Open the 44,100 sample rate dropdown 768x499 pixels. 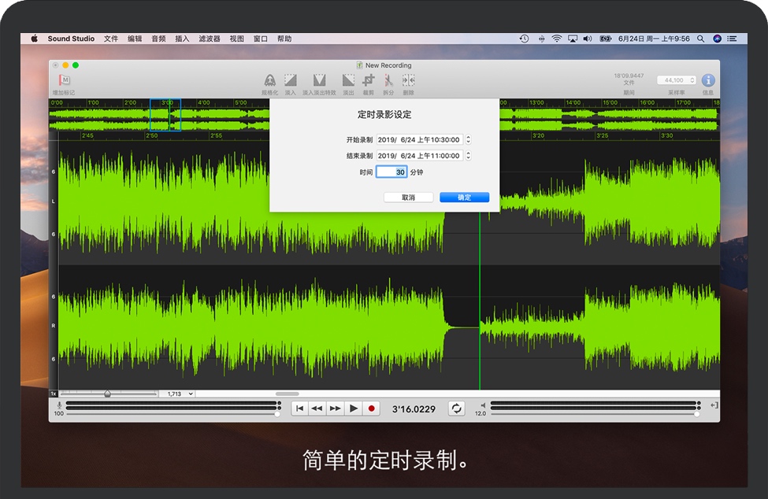(677, 80)
